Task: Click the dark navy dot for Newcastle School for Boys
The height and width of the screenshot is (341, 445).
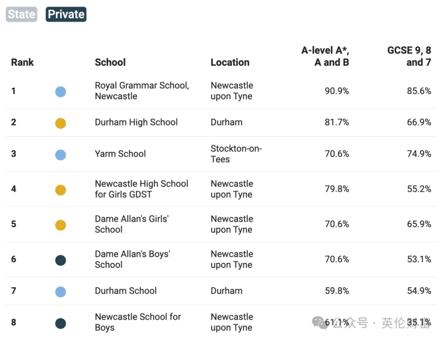Action: point(61,323)
